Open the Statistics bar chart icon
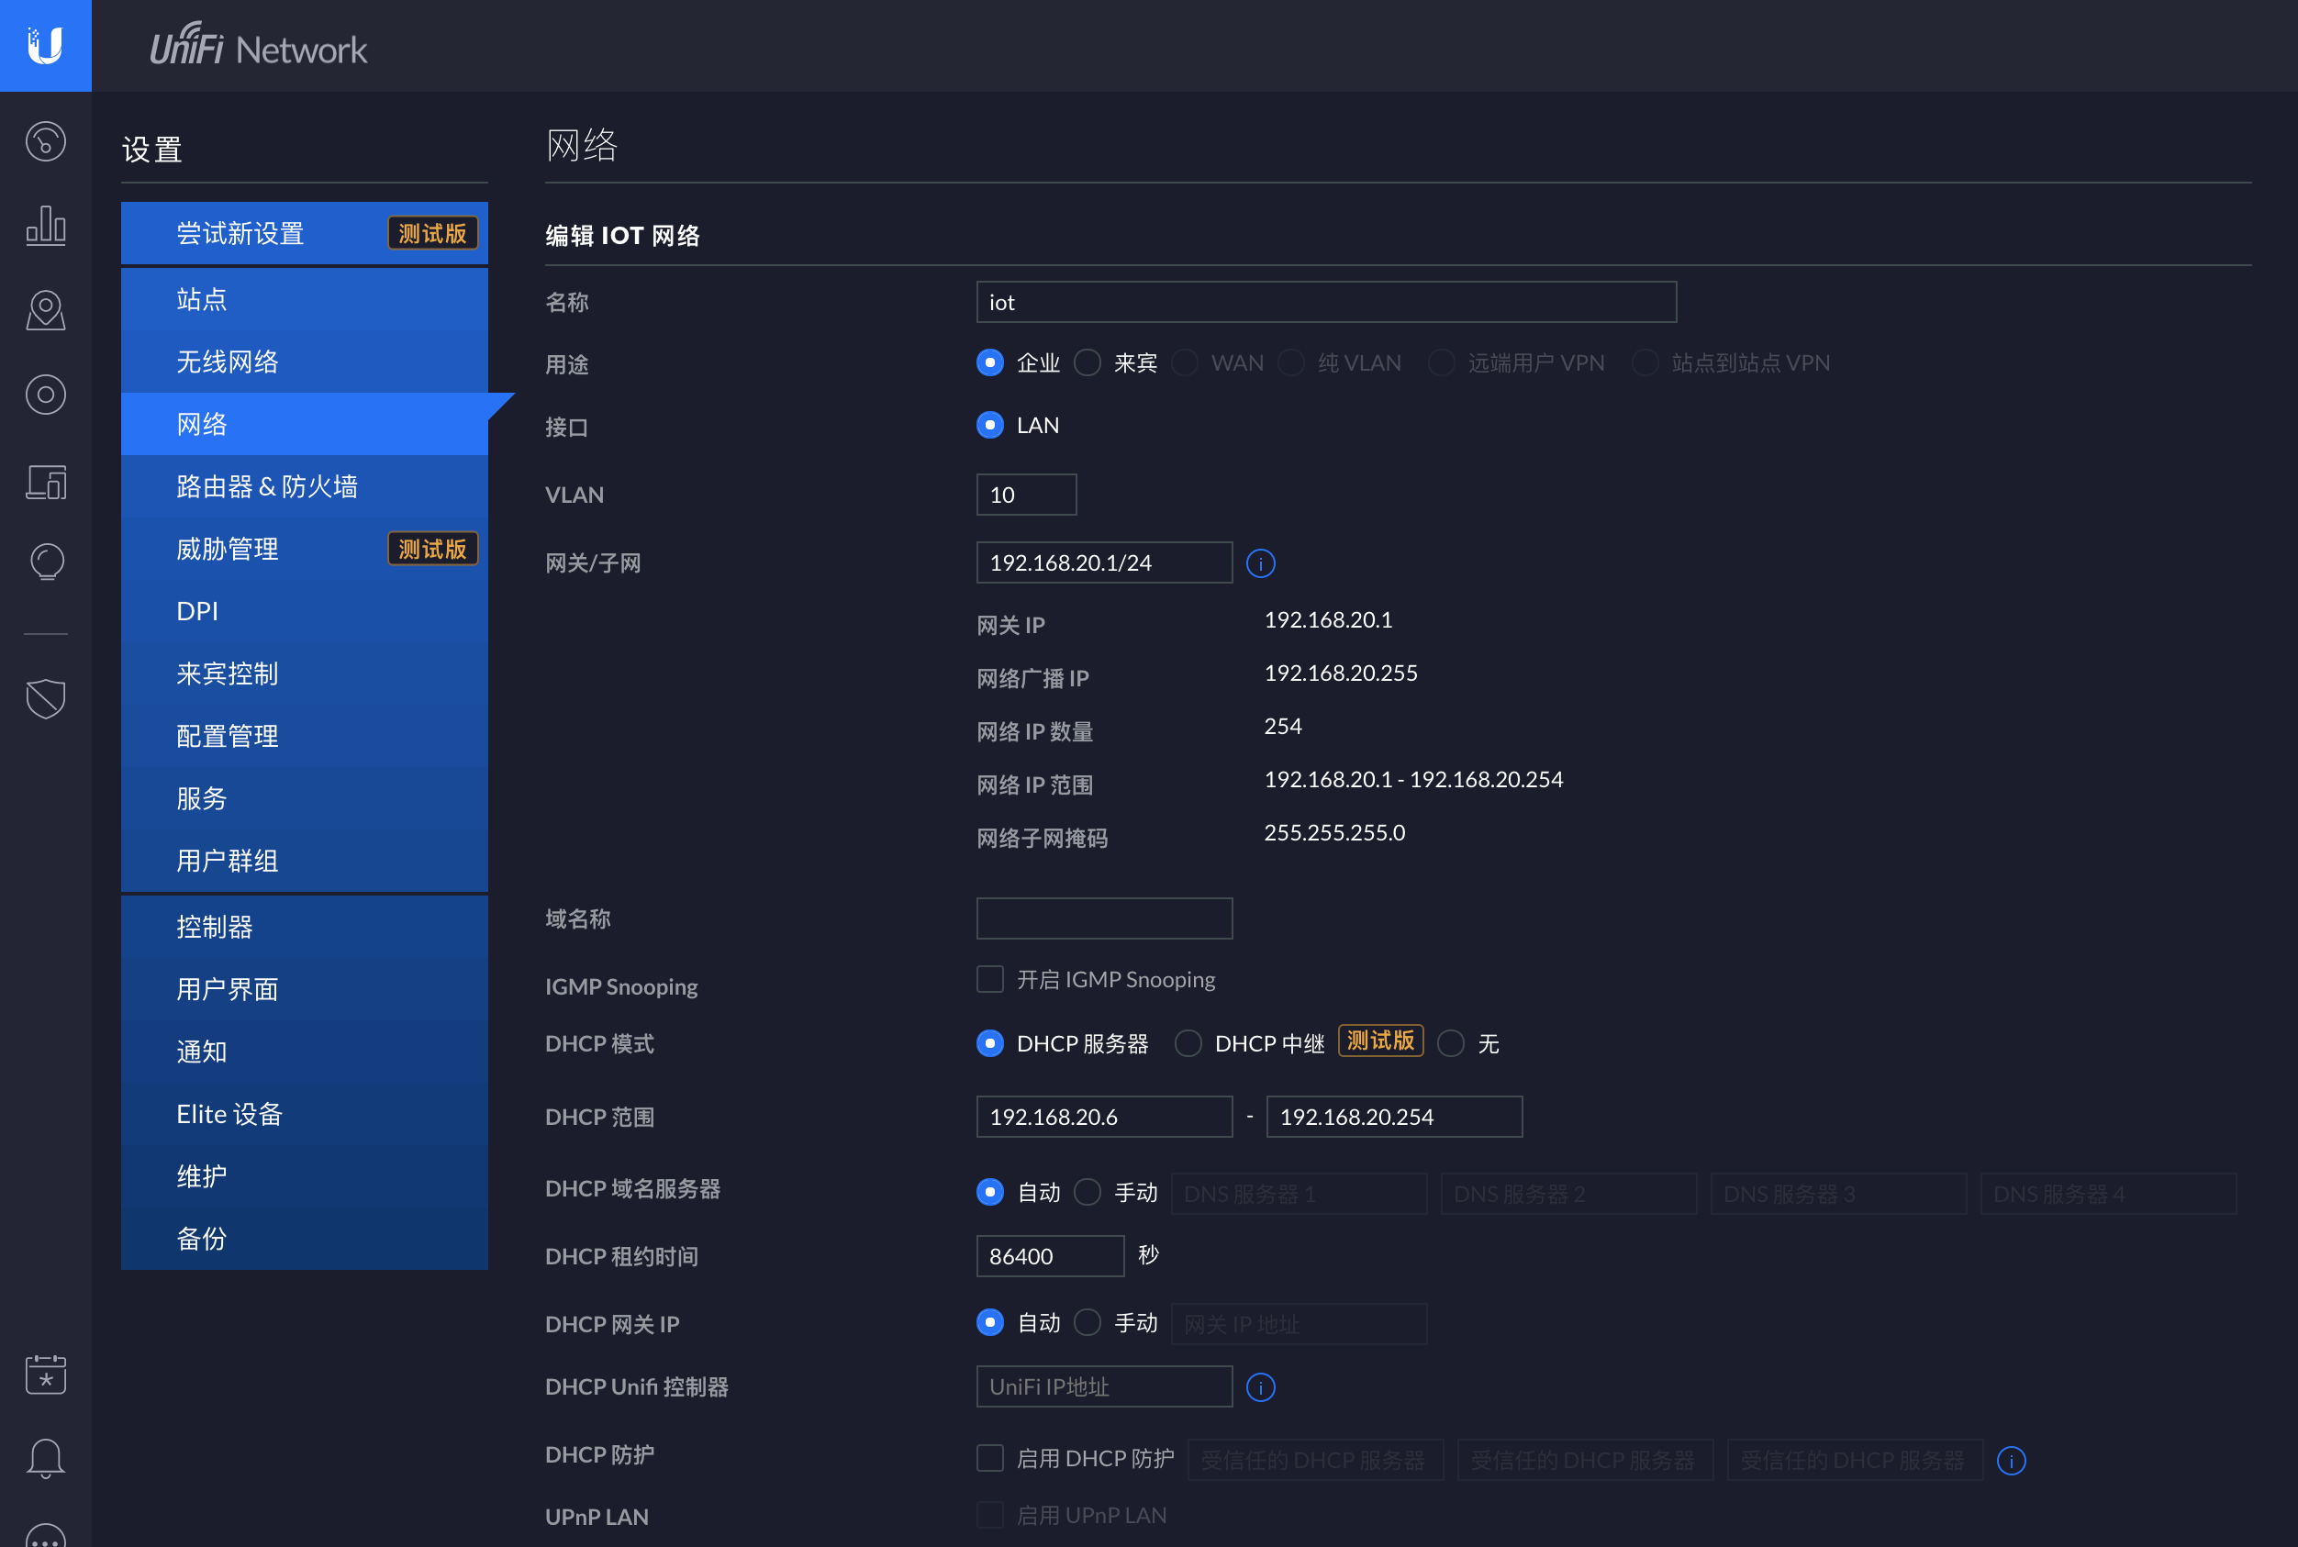Screen dimensions: 2298x1547 point(45,226)
